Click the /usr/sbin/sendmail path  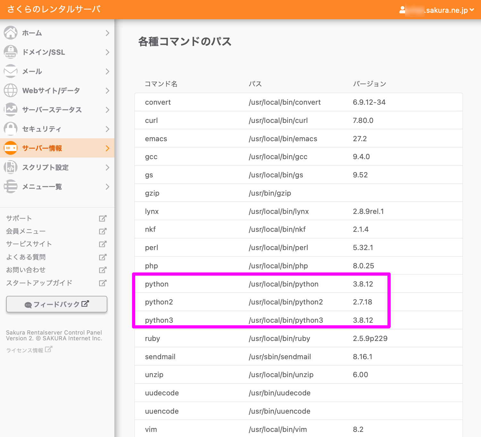[x=280, y=357]
